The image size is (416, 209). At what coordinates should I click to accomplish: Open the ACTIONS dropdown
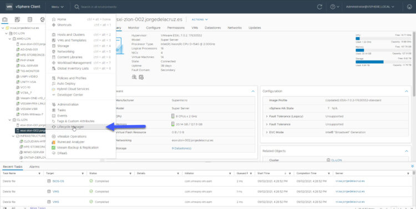point(200,19)
